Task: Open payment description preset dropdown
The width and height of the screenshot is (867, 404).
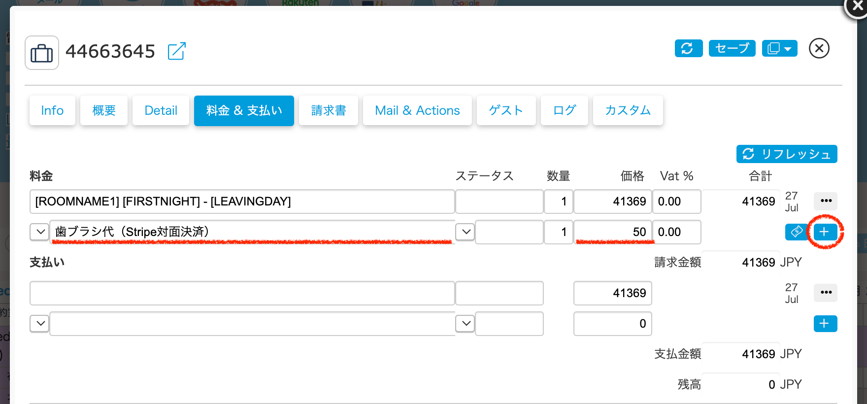Action: (39, 324)
